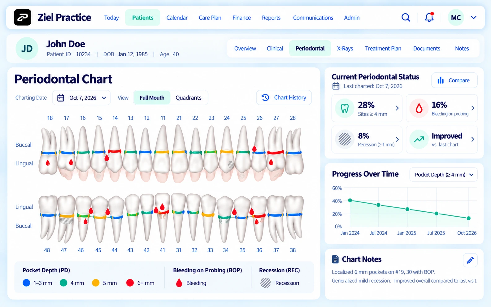Click the calendar icon in Charting Date

(61, 98)
